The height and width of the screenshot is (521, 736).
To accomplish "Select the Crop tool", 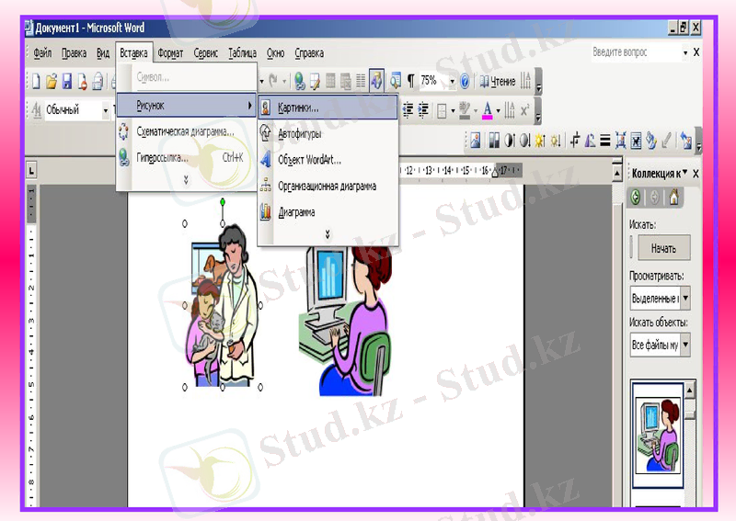I will 574,141.
